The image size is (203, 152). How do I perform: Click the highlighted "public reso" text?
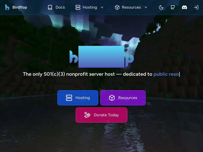(166, 74)
